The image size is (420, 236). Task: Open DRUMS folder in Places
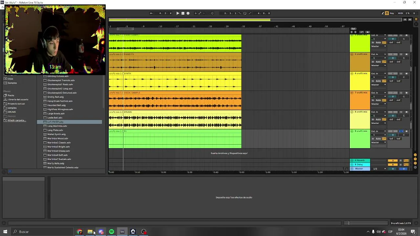[x=11, y=112]
